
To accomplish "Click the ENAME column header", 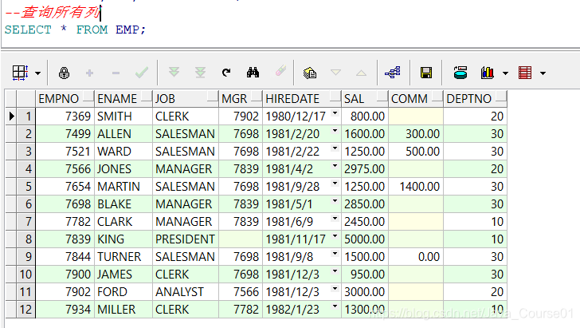I will point(123,99).
